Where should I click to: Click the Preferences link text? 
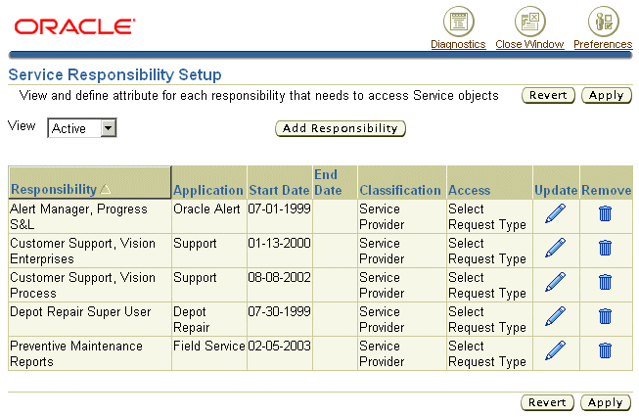coord(603,44)
